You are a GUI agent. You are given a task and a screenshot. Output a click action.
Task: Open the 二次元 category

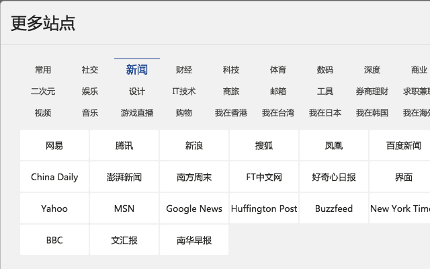pyautogui.click(x=43, y=91)
